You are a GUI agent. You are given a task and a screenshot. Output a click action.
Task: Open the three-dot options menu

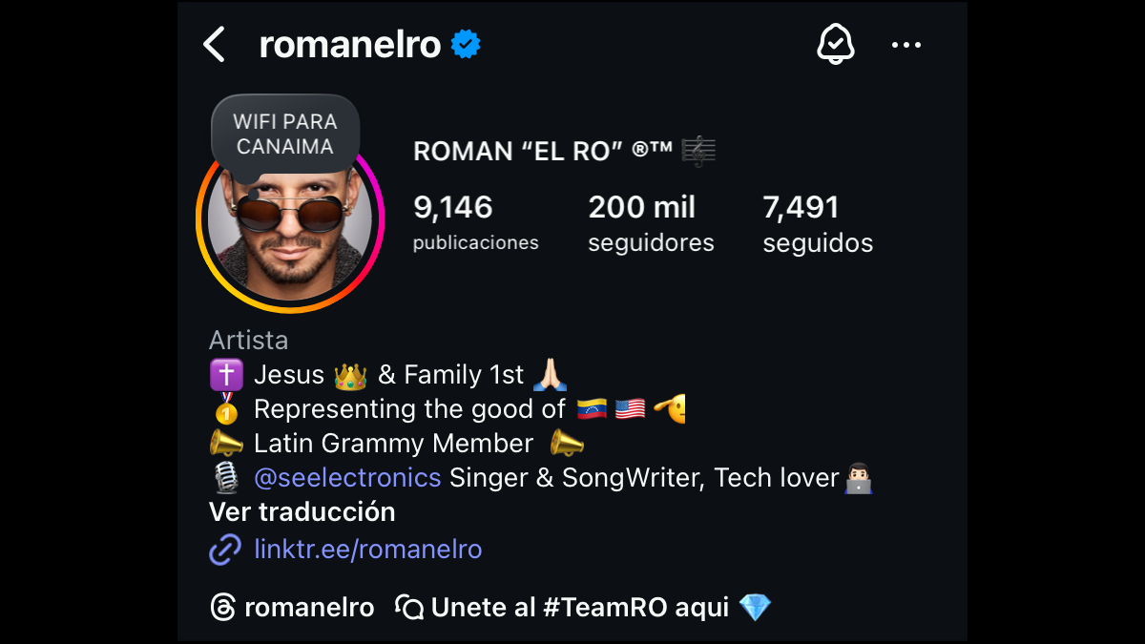pos(906,44)
